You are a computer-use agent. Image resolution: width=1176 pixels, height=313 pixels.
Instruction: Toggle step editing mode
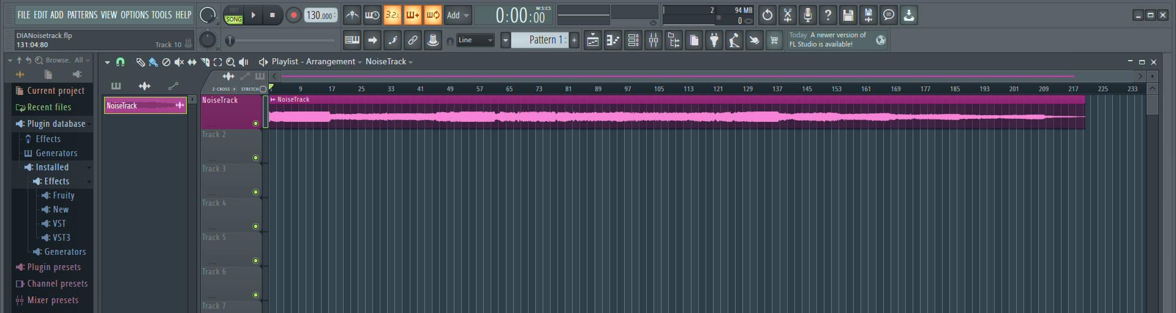[393, 40]
